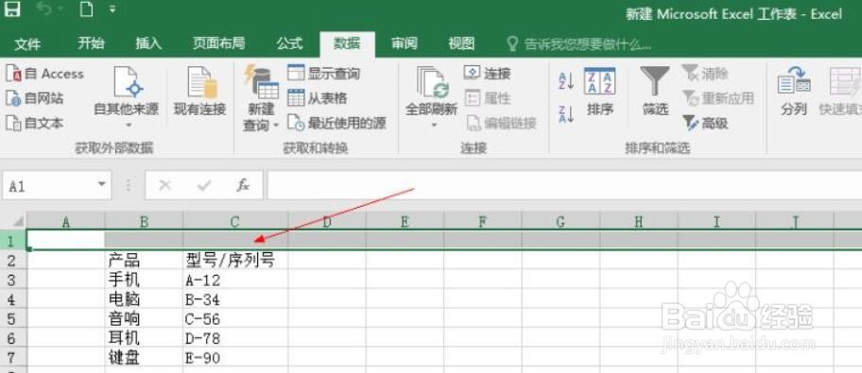The image size is (862, 373).
Task: Switch to the 开始 ribbon tab
Action: [x=92, y=44]
